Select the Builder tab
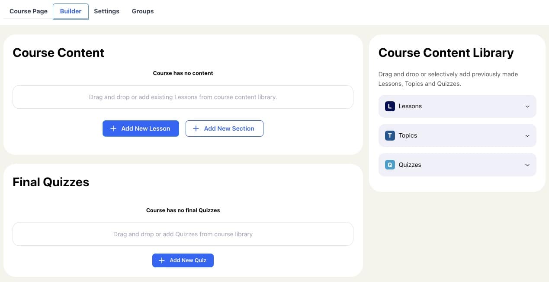 pos(71,11)
